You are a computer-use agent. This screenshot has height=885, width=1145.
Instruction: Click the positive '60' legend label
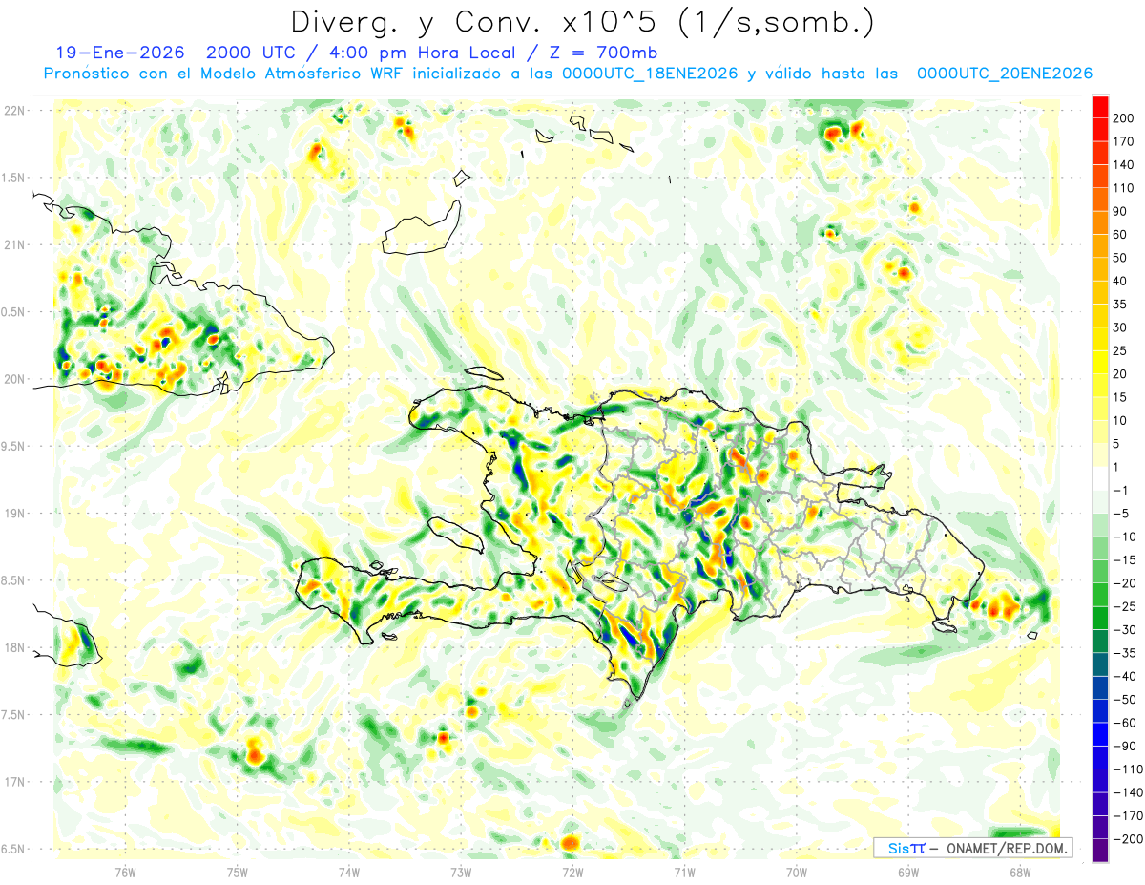point(1121,234)
